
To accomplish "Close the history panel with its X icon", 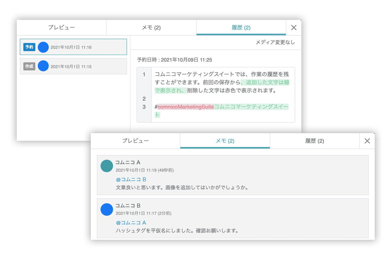I will pos(294,28).
